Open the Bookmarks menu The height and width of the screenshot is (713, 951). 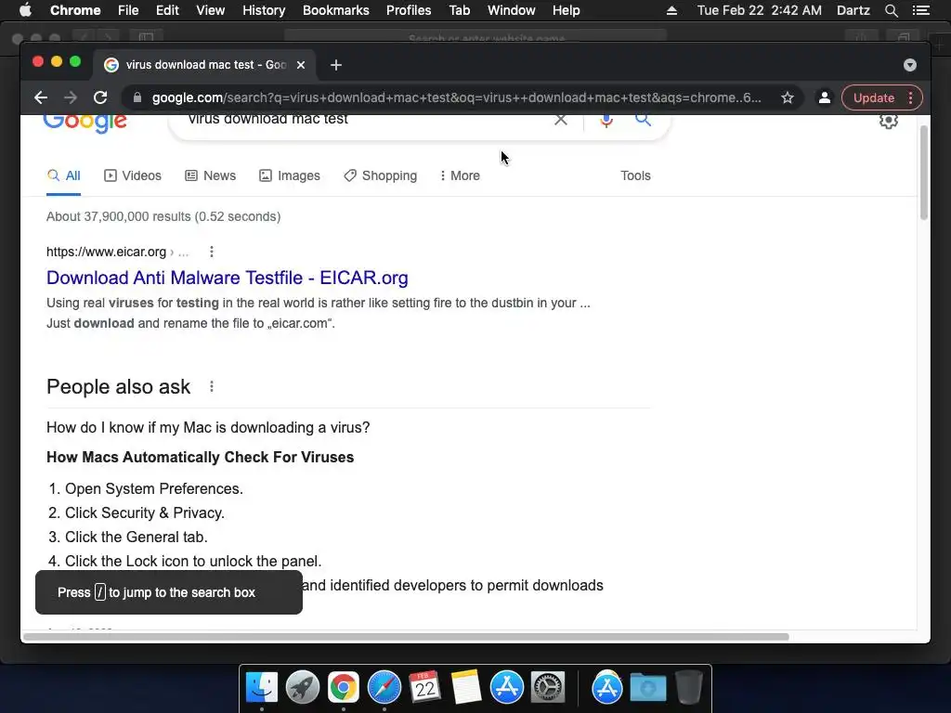point(336,10)
